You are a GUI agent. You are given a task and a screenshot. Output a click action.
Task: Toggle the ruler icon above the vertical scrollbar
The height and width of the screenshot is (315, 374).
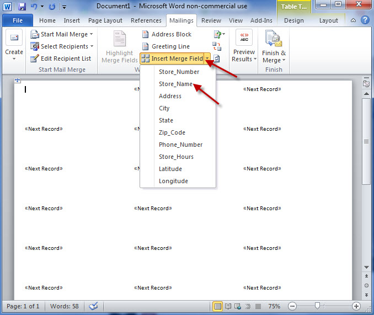click(366, 84)
